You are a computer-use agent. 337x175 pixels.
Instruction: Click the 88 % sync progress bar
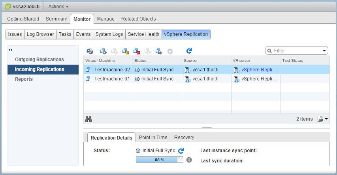(x=160, y=160)
